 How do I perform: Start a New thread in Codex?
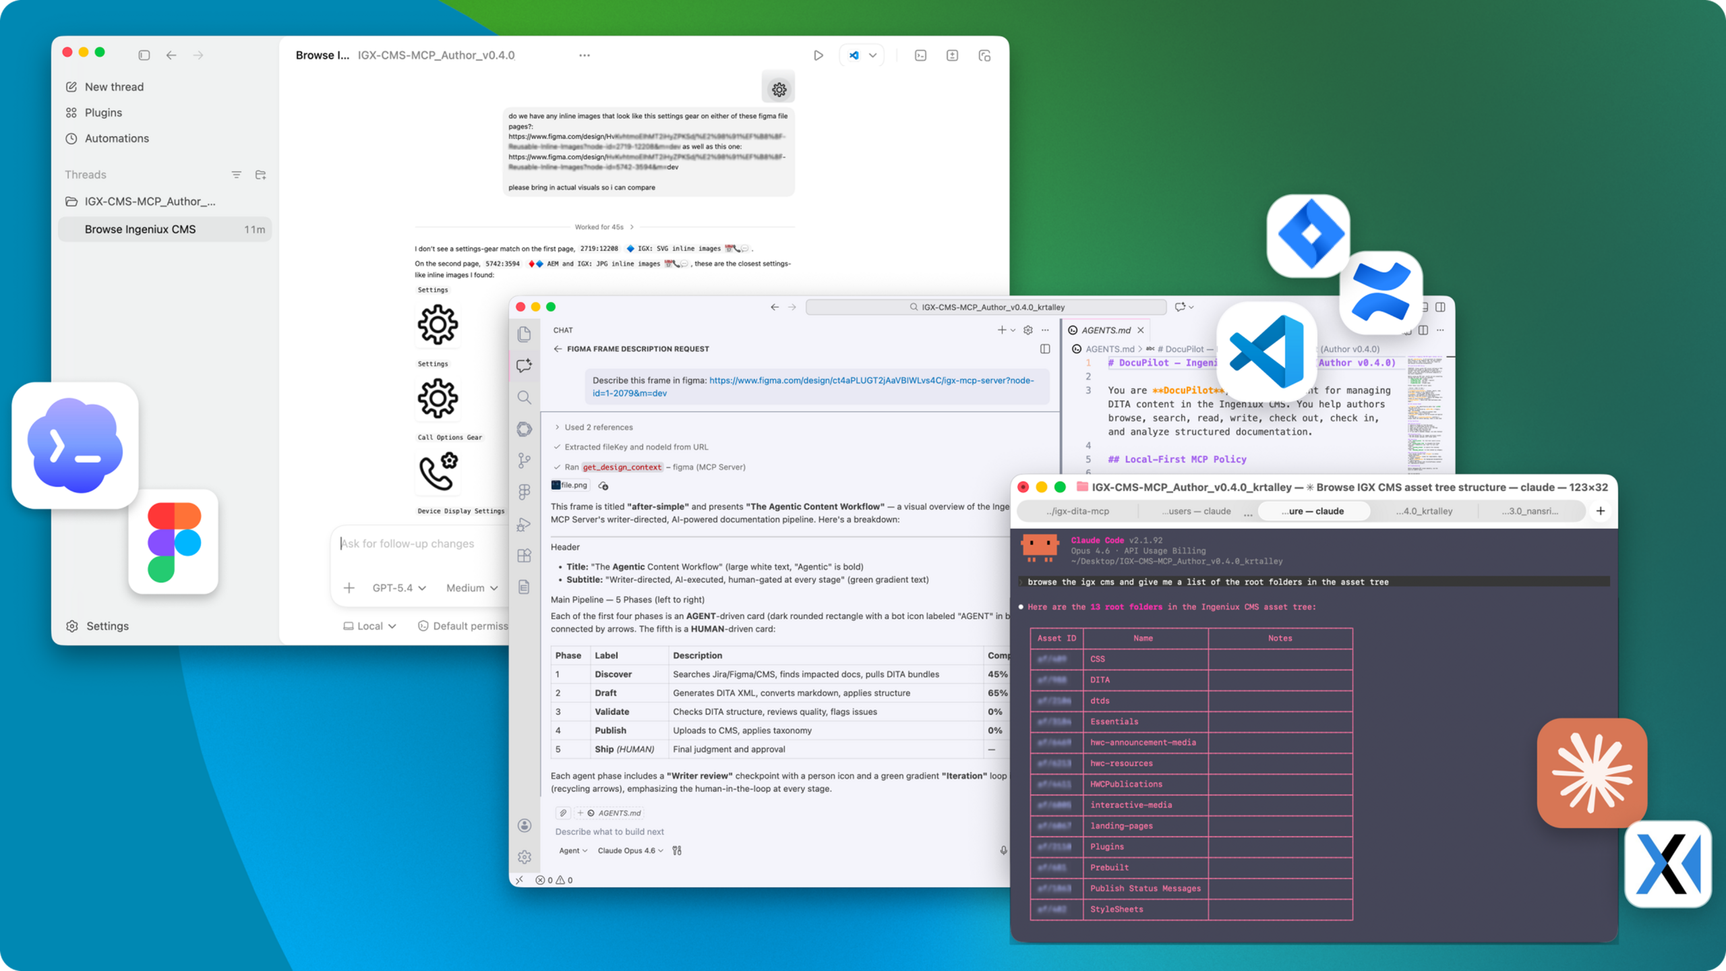[x=105, y=87]
